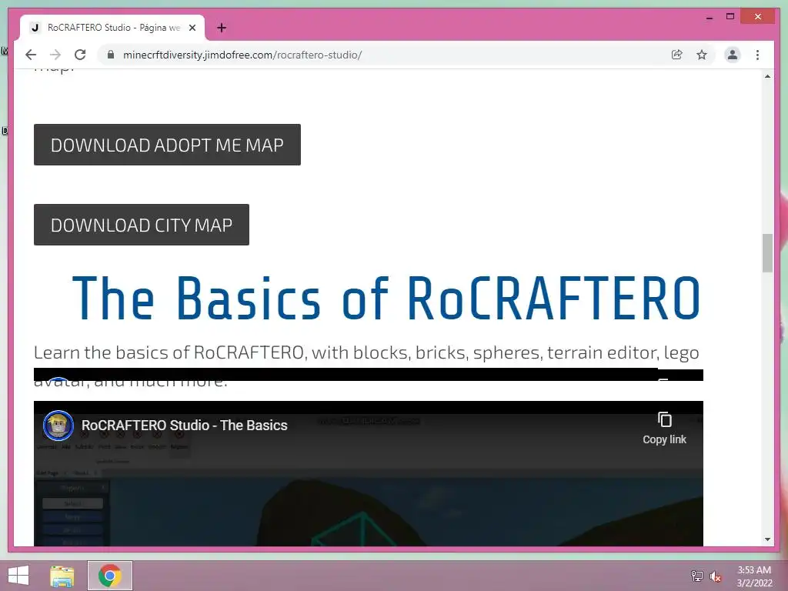The width and height of the screenshot is (788, 591).
Task: Click the page scrollbar thumb
Action: coord(767,252)
